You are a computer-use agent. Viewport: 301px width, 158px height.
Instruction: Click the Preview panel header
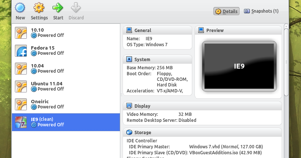pyautogui.click(x=238, y=30)
